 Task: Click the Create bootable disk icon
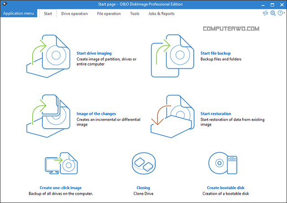[x=223, y=163]
